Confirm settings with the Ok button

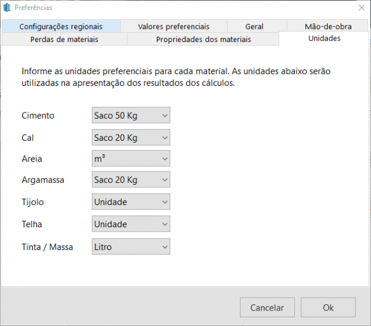[x=328, y=307]
